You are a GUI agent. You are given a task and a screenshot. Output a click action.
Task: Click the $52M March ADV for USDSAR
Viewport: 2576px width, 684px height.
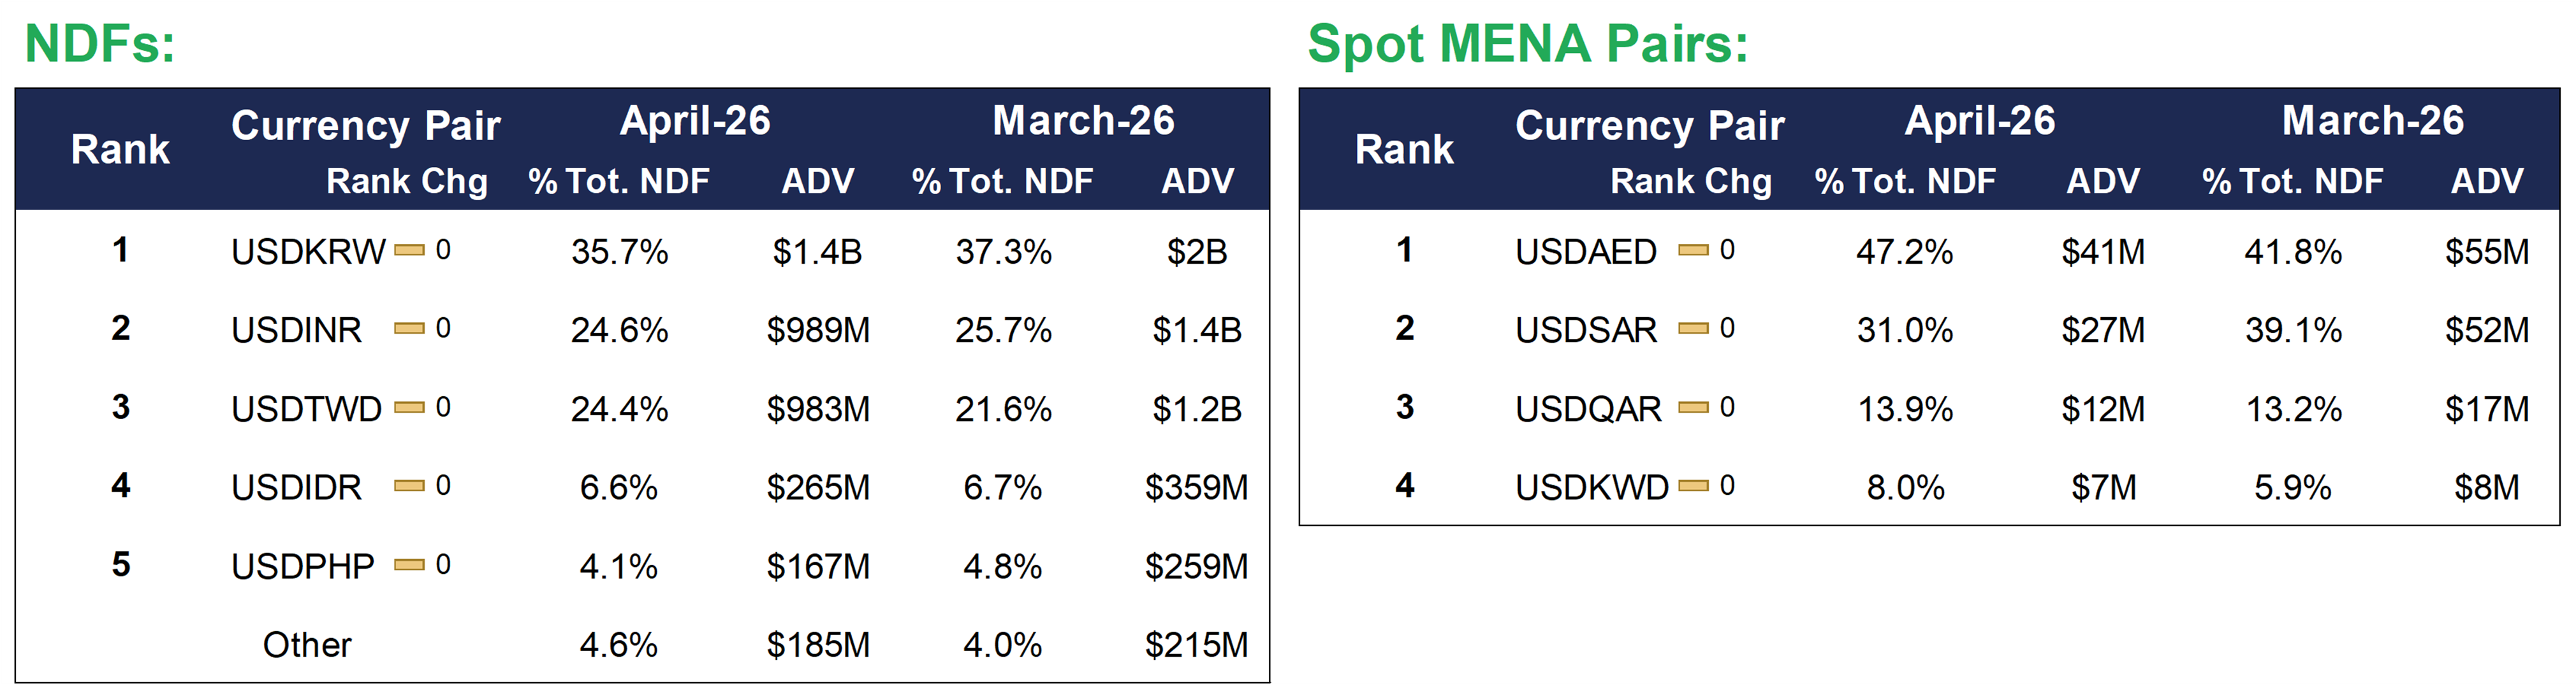point(2487,329)
